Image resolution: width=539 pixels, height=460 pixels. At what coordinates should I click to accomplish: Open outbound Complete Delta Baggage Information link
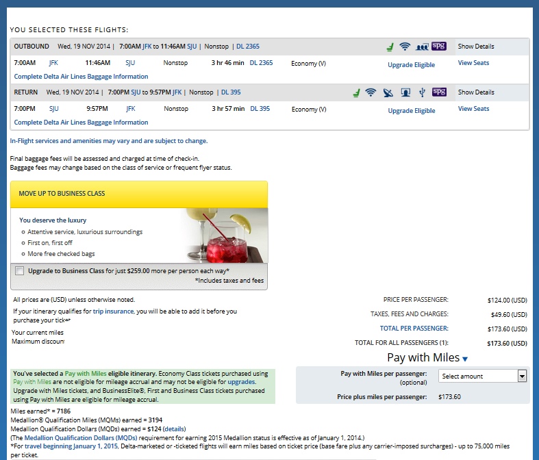coord(81,77)
